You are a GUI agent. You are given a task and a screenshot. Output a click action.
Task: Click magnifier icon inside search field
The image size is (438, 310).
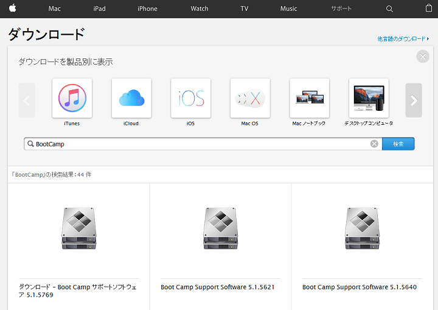click(x=30, y=144)
